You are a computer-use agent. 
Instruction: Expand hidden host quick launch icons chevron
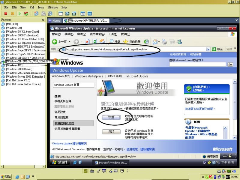(x=33, y=176)
